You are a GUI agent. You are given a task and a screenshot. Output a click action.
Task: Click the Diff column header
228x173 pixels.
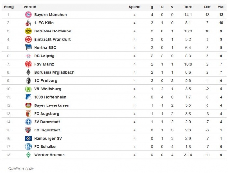coord(207,7)
